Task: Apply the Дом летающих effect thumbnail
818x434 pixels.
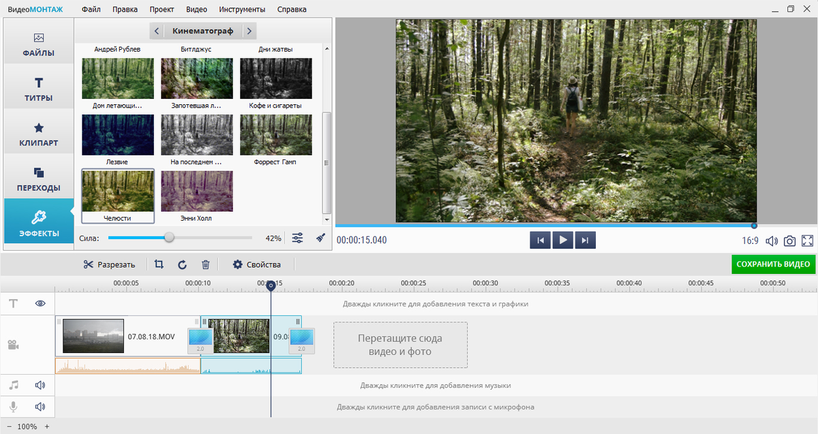Action: click(118, 78)
